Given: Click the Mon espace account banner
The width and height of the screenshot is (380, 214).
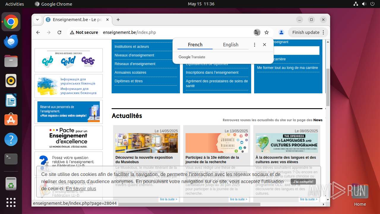Looking at the screenshot, I should click(x=69, y=112).
